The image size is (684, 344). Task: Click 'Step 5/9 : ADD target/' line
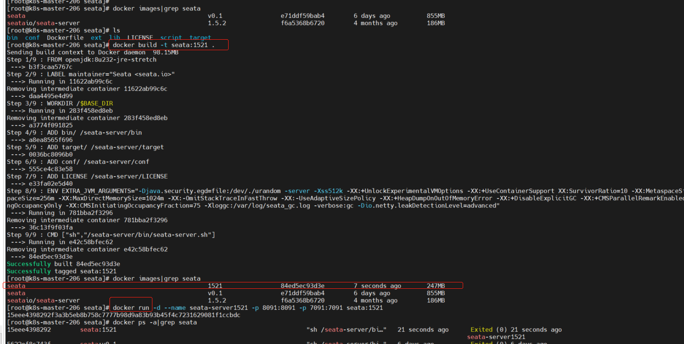[x=85, y=147]
